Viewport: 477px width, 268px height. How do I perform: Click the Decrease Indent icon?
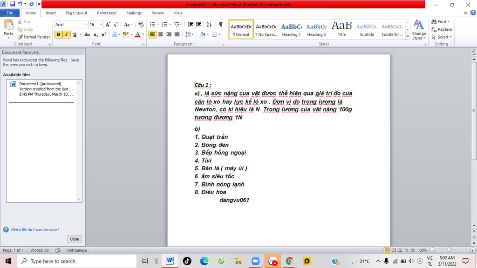(191, 24)
